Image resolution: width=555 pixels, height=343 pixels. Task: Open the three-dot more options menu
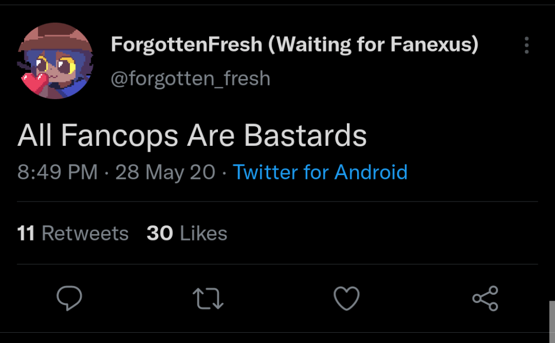pos(526,46)
